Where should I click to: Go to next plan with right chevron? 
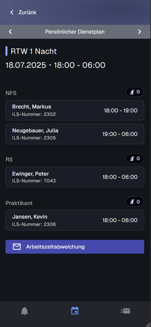tap(140, 32)
